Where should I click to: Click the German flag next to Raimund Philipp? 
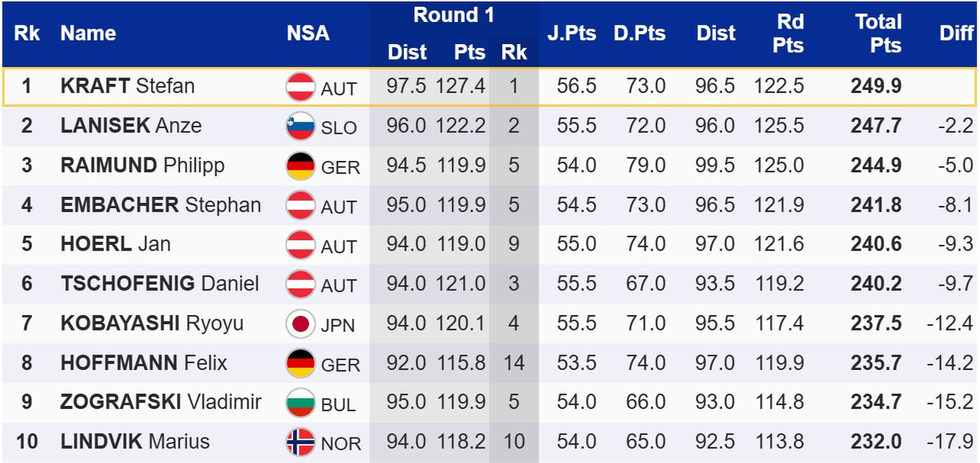pyautogui.click(x=301, y=166)
